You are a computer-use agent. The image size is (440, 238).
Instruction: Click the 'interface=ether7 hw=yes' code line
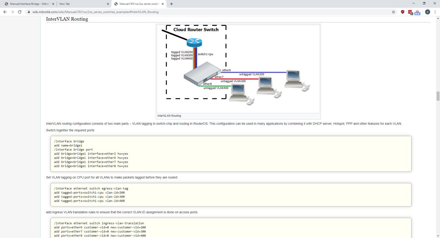click(91, 162)
